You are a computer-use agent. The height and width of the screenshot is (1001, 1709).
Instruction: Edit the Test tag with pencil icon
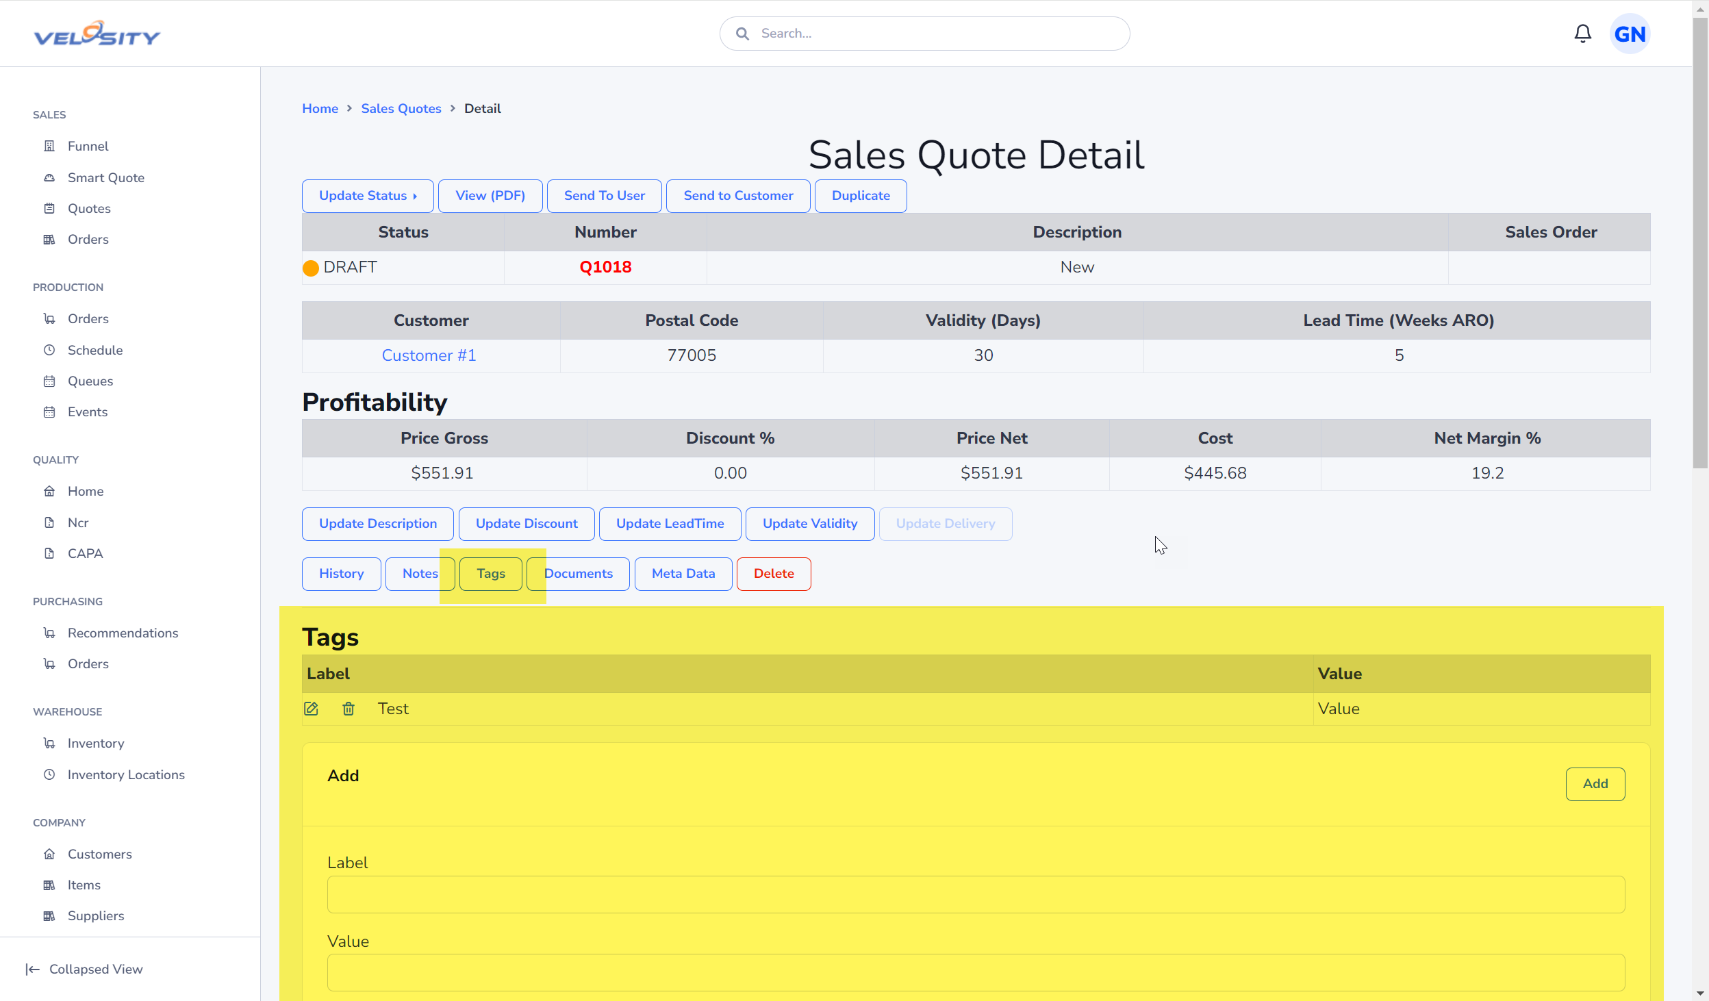311,709
